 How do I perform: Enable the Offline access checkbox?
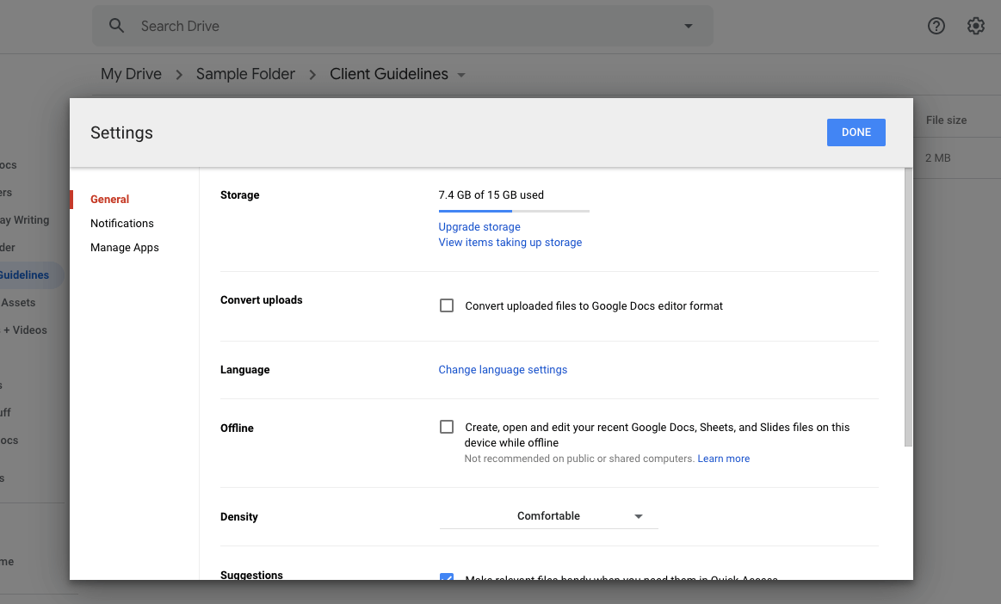tap(447, 427)
